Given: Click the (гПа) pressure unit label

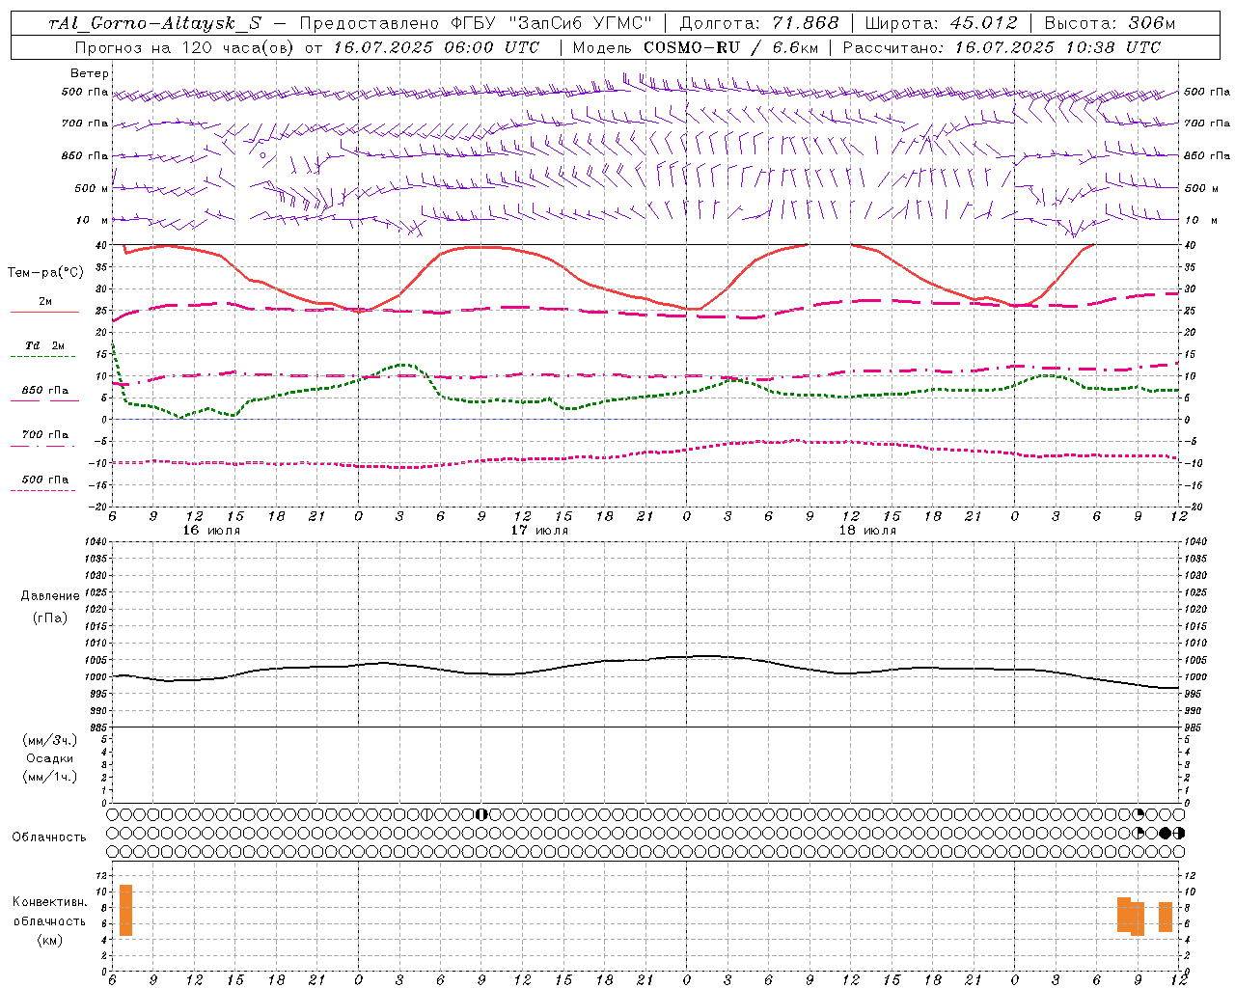Looking at the screenshot, I should tap(50, 617).
